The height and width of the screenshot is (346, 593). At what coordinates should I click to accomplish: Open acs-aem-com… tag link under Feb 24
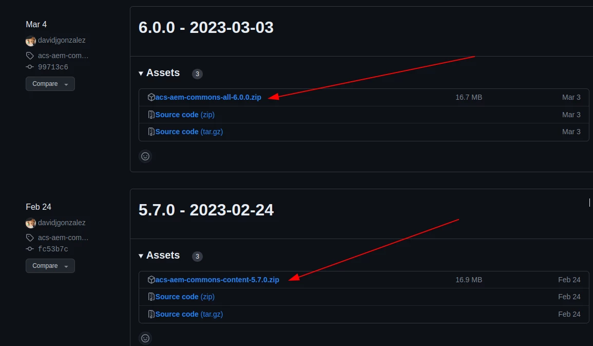[x=63, y=238]
